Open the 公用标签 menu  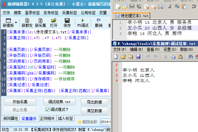pos(88,13)
